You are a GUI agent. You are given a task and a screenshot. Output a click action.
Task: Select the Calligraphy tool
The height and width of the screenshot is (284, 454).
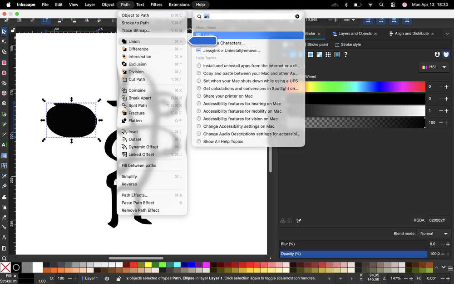[x=4, y=135]
